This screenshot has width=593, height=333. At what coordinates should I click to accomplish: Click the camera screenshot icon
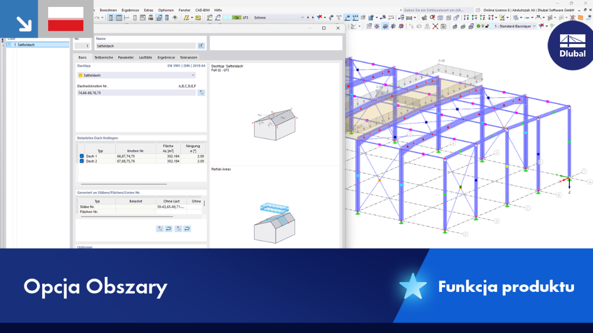pos(444,26)
